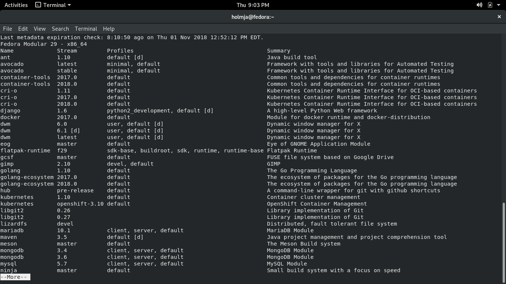
Task: Open the Terminal menu in menubar
Action: (86, 28)
